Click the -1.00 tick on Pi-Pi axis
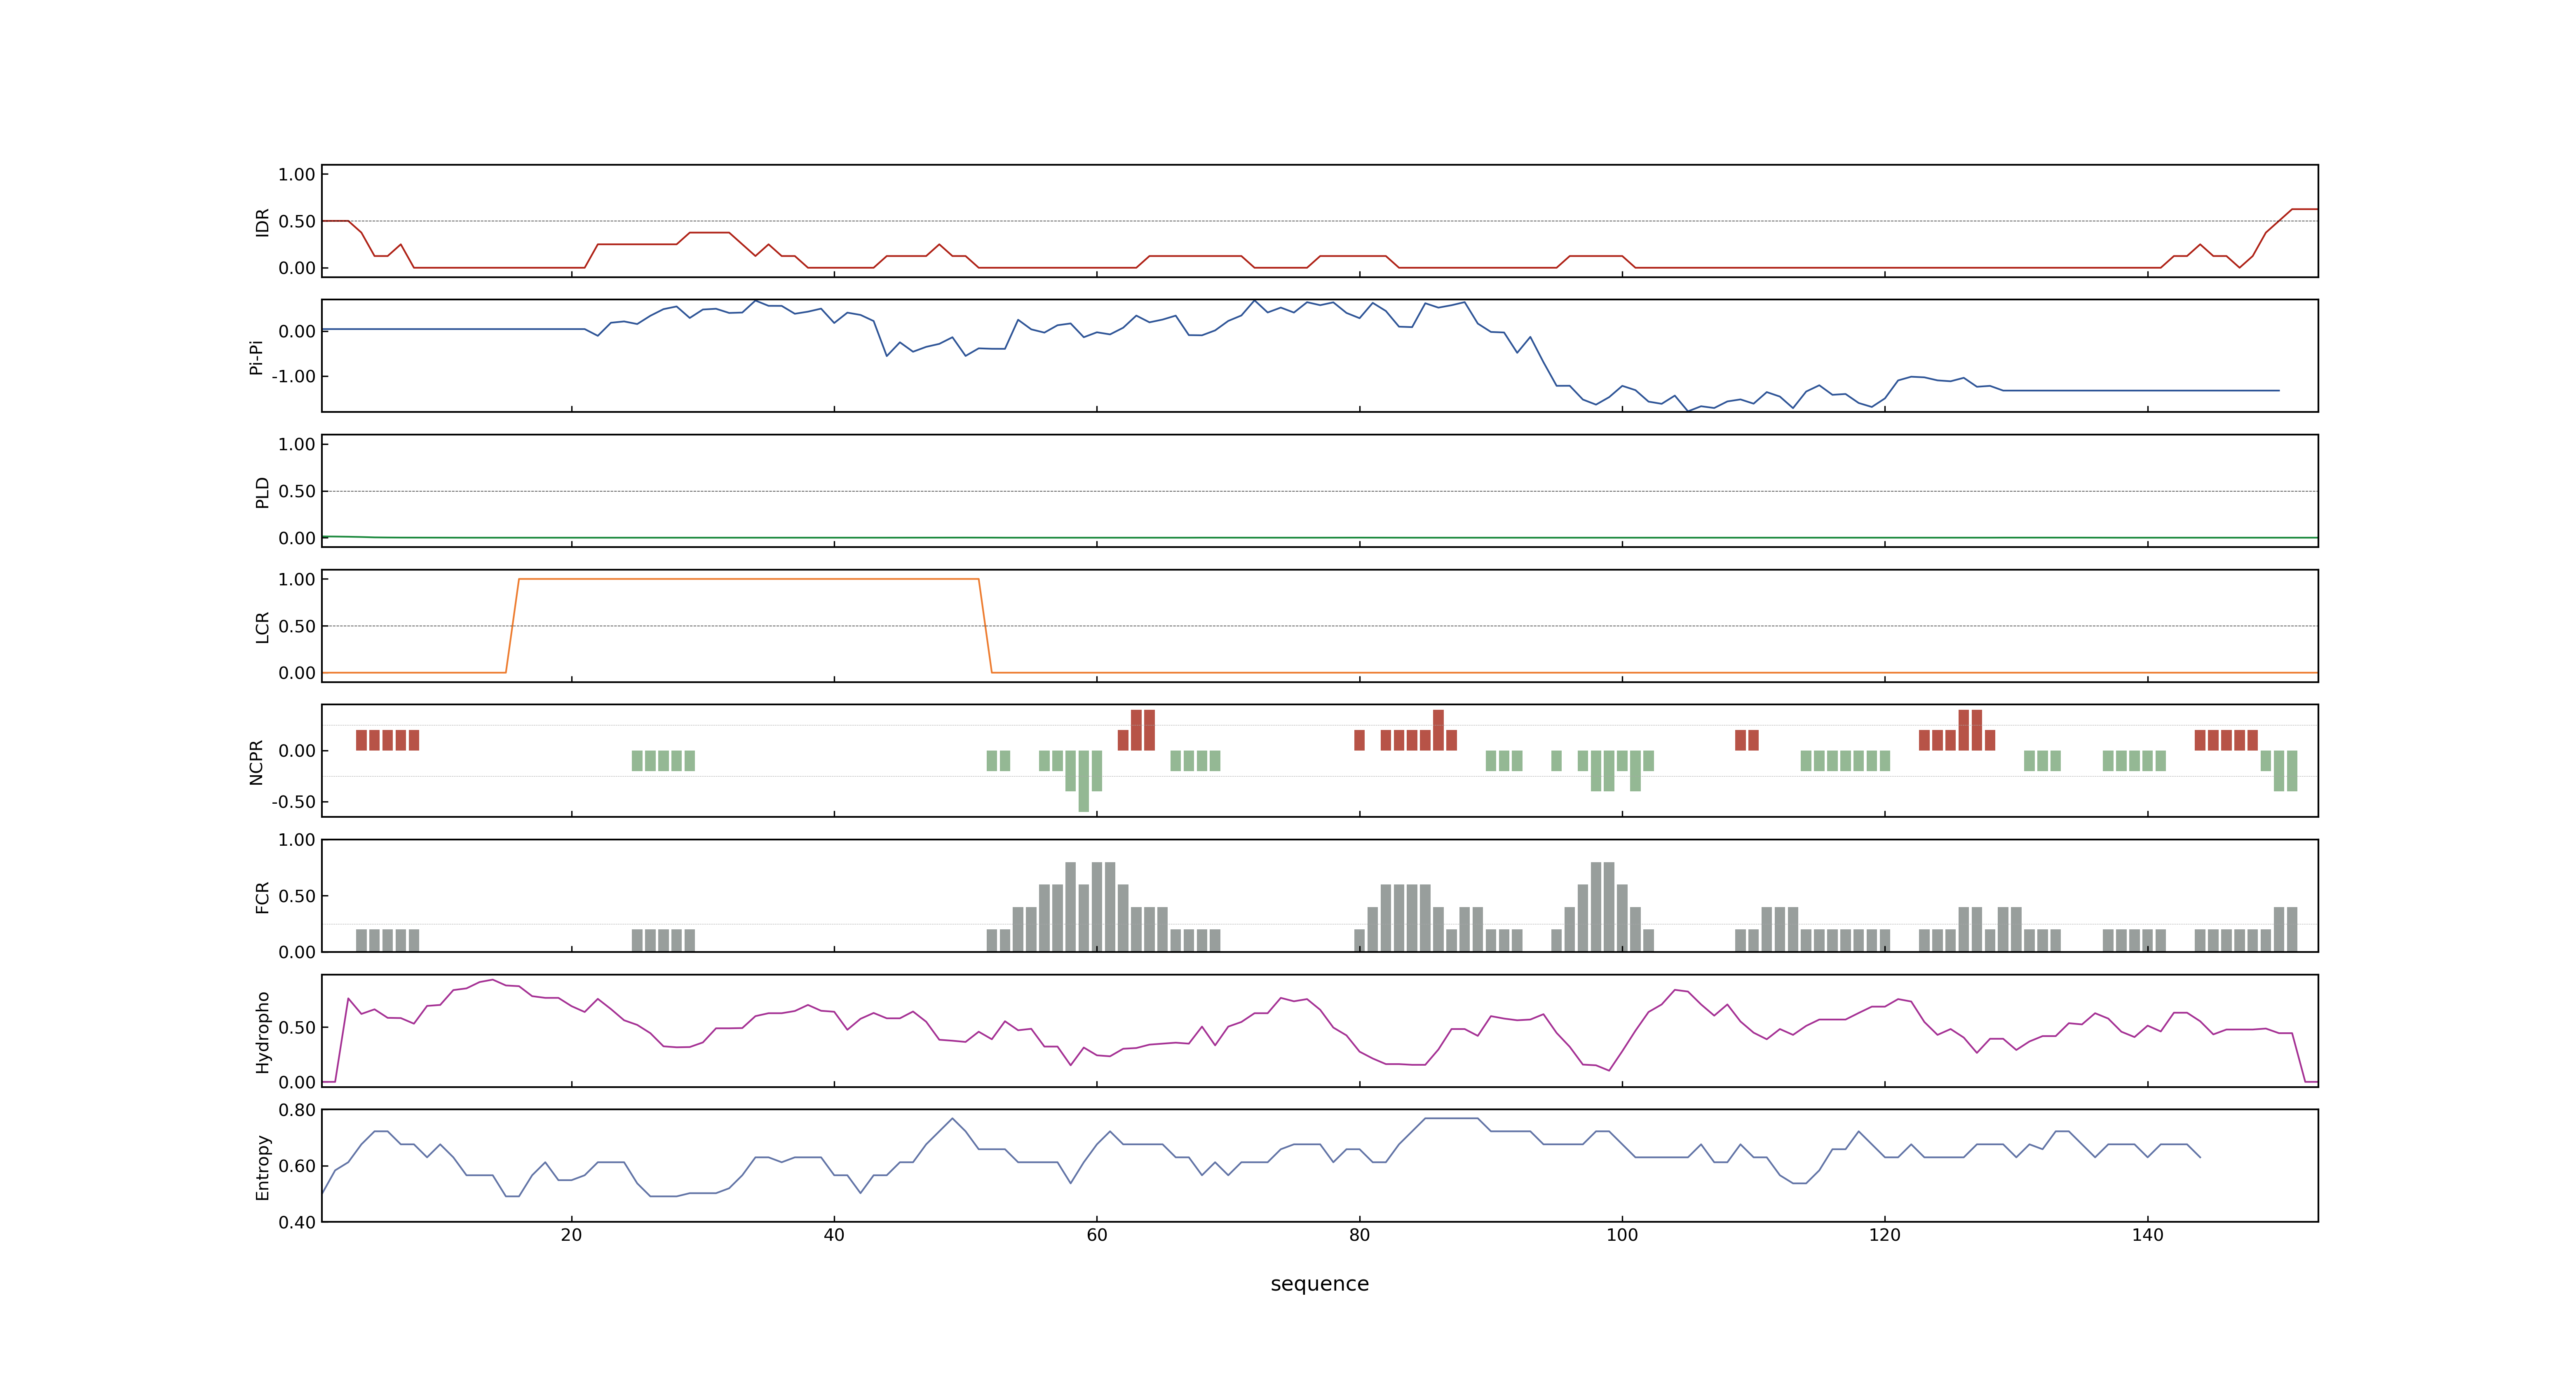Image resolution: width=2576 pixels, height=1373 pixels. 293,377
